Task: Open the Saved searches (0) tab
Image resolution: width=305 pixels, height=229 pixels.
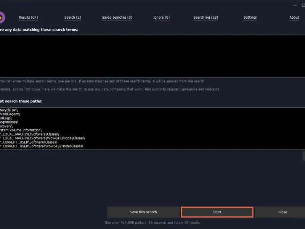Action: point(117,17)
